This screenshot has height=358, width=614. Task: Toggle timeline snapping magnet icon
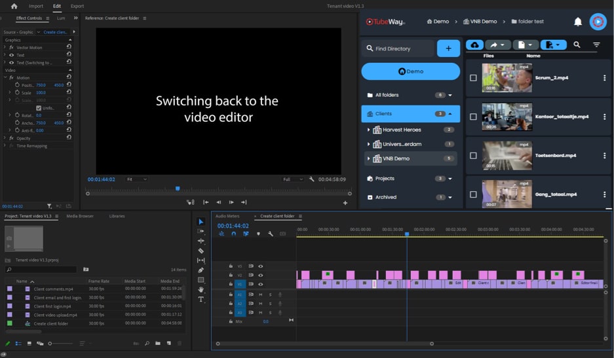[233, 234]
